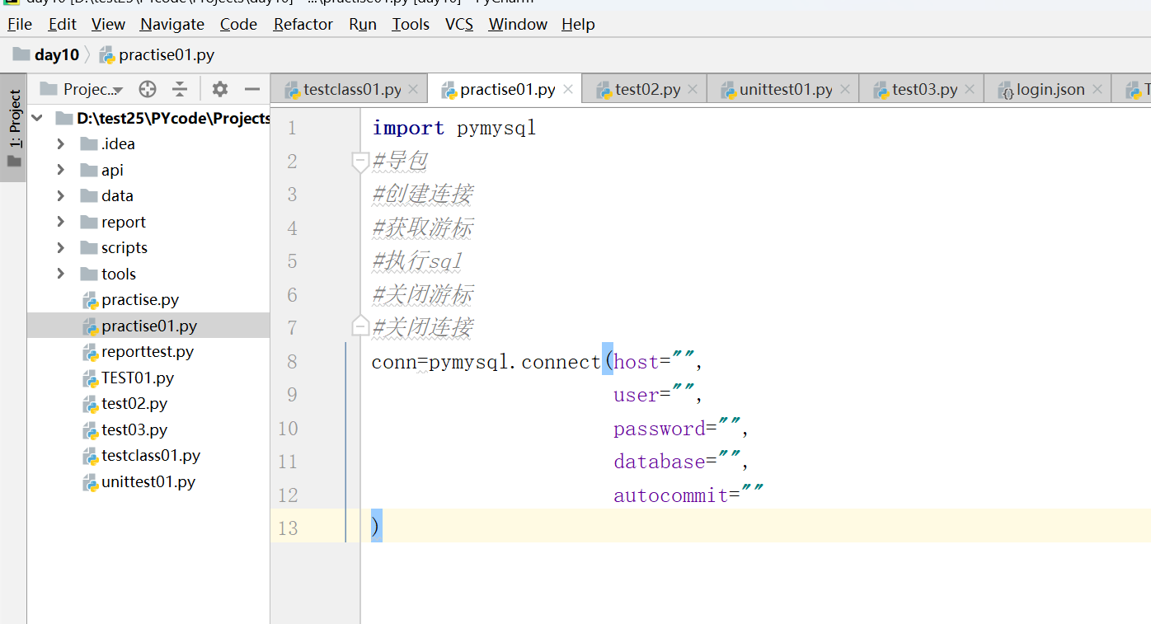Expand the scripts folder
The width and height of the screenshot is (1151, 624).
point(60,248)
